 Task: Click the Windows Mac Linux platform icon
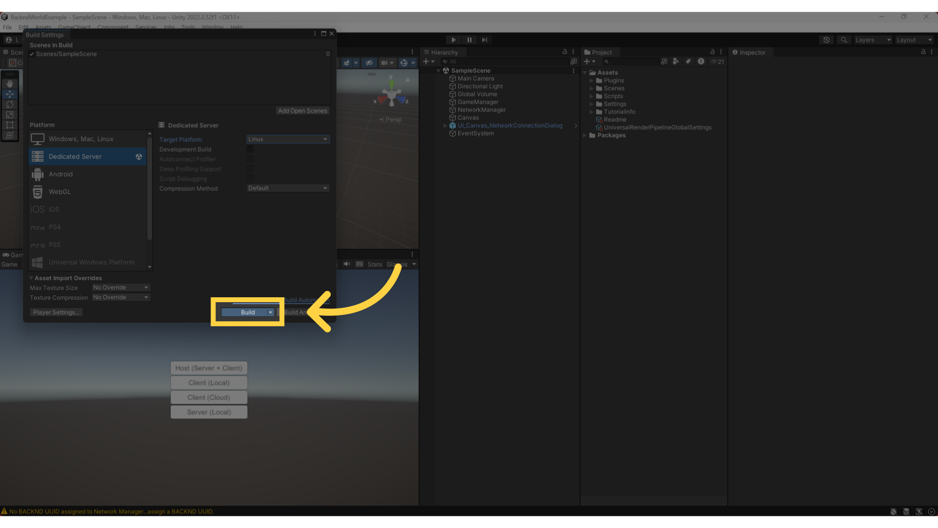[37, 139]
